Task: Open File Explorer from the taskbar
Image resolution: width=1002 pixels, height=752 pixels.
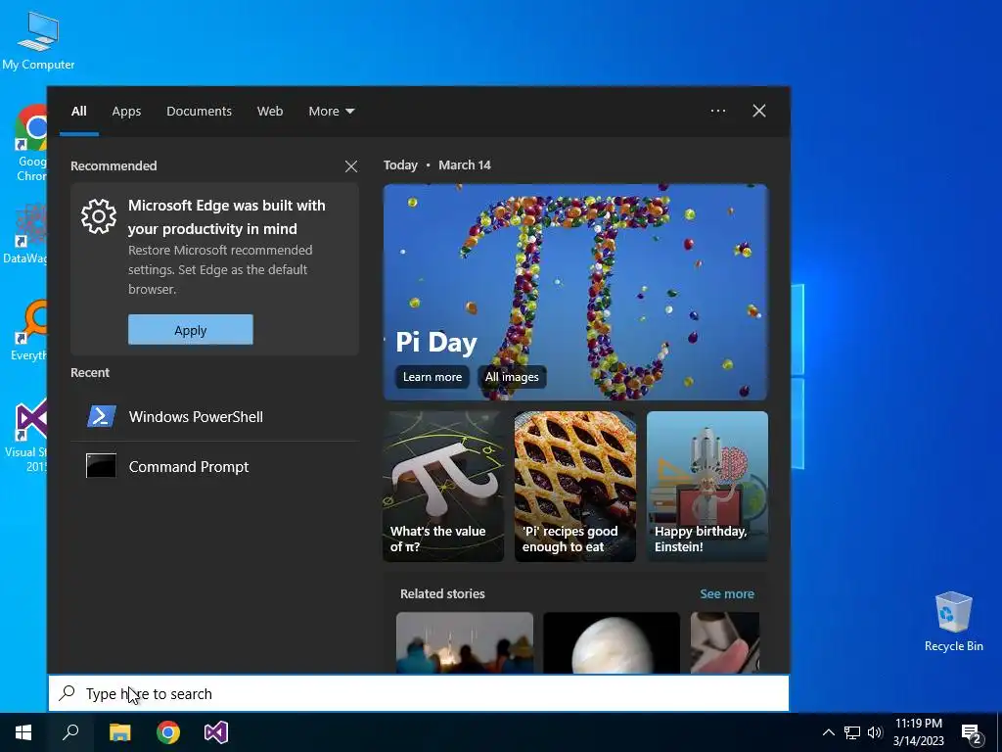Action: [119, 732]
